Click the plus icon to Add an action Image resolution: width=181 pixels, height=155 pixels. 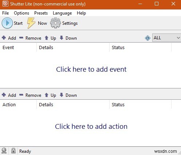tap(4, 95)
